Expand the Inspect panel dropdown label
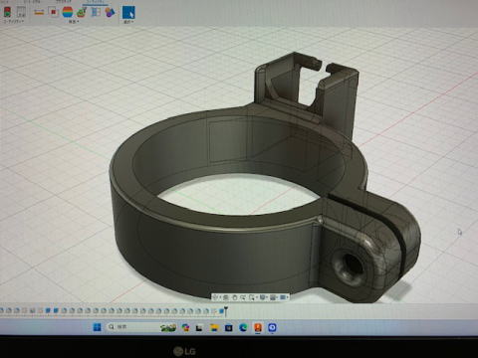This screenshot has height=358, width=478. click(x=74, y=22)
